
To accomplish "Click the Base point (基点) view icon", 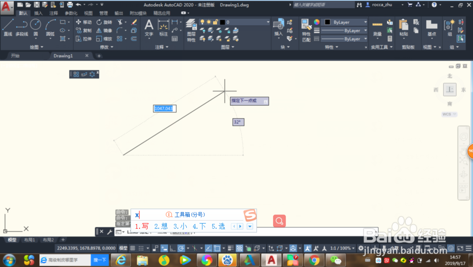I will [x=432, y=29].
